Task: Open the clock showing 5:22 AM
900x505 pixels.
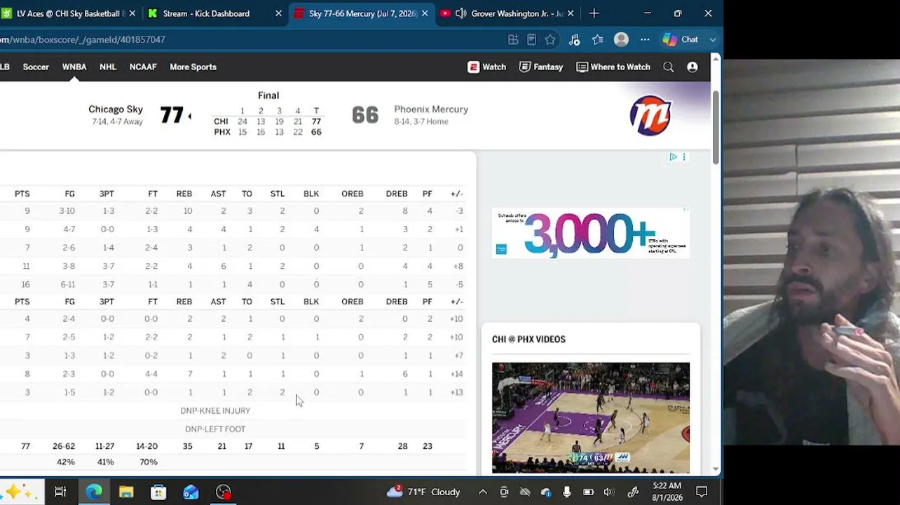Action: 666,492
